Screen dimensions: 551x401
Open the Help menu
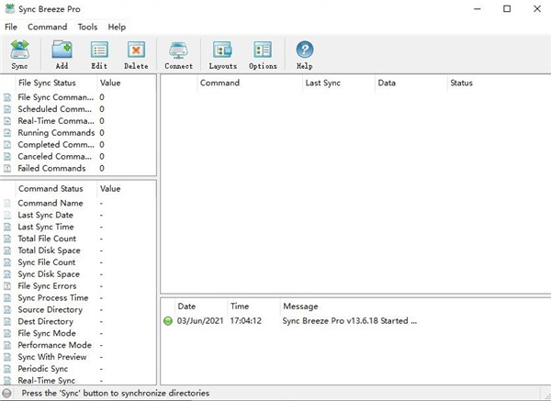(x=117, y=28)
